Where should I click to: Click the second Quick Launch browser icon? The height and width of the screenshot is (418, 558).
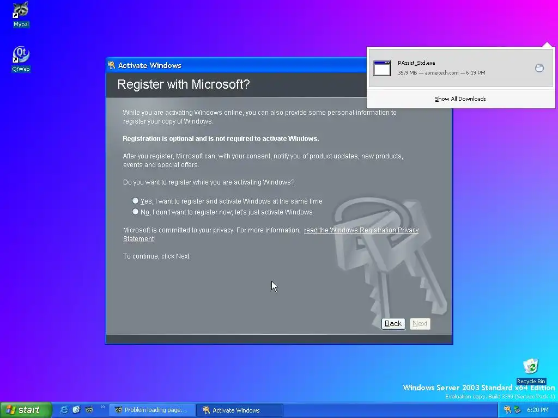76,410
